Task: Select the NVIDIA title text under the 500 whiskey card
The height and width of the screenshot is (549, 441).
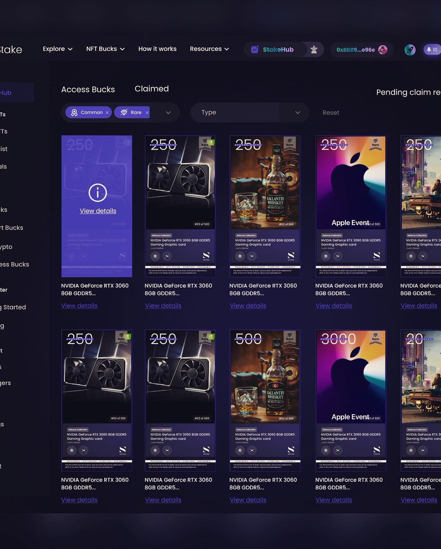Action: click(263, 484)
